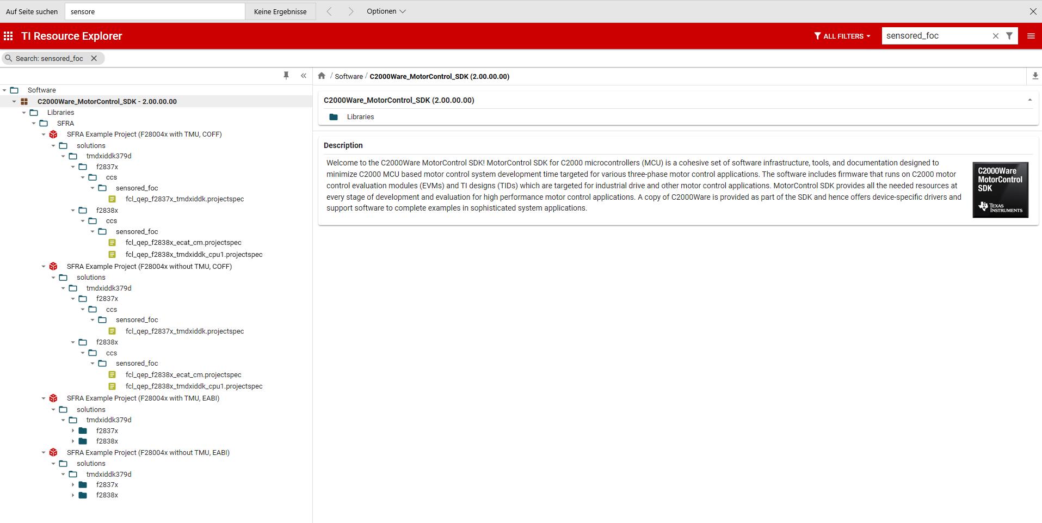1042x523 pixels.
Task: Clear the sensored_foc text in search field
Action: 996,36
